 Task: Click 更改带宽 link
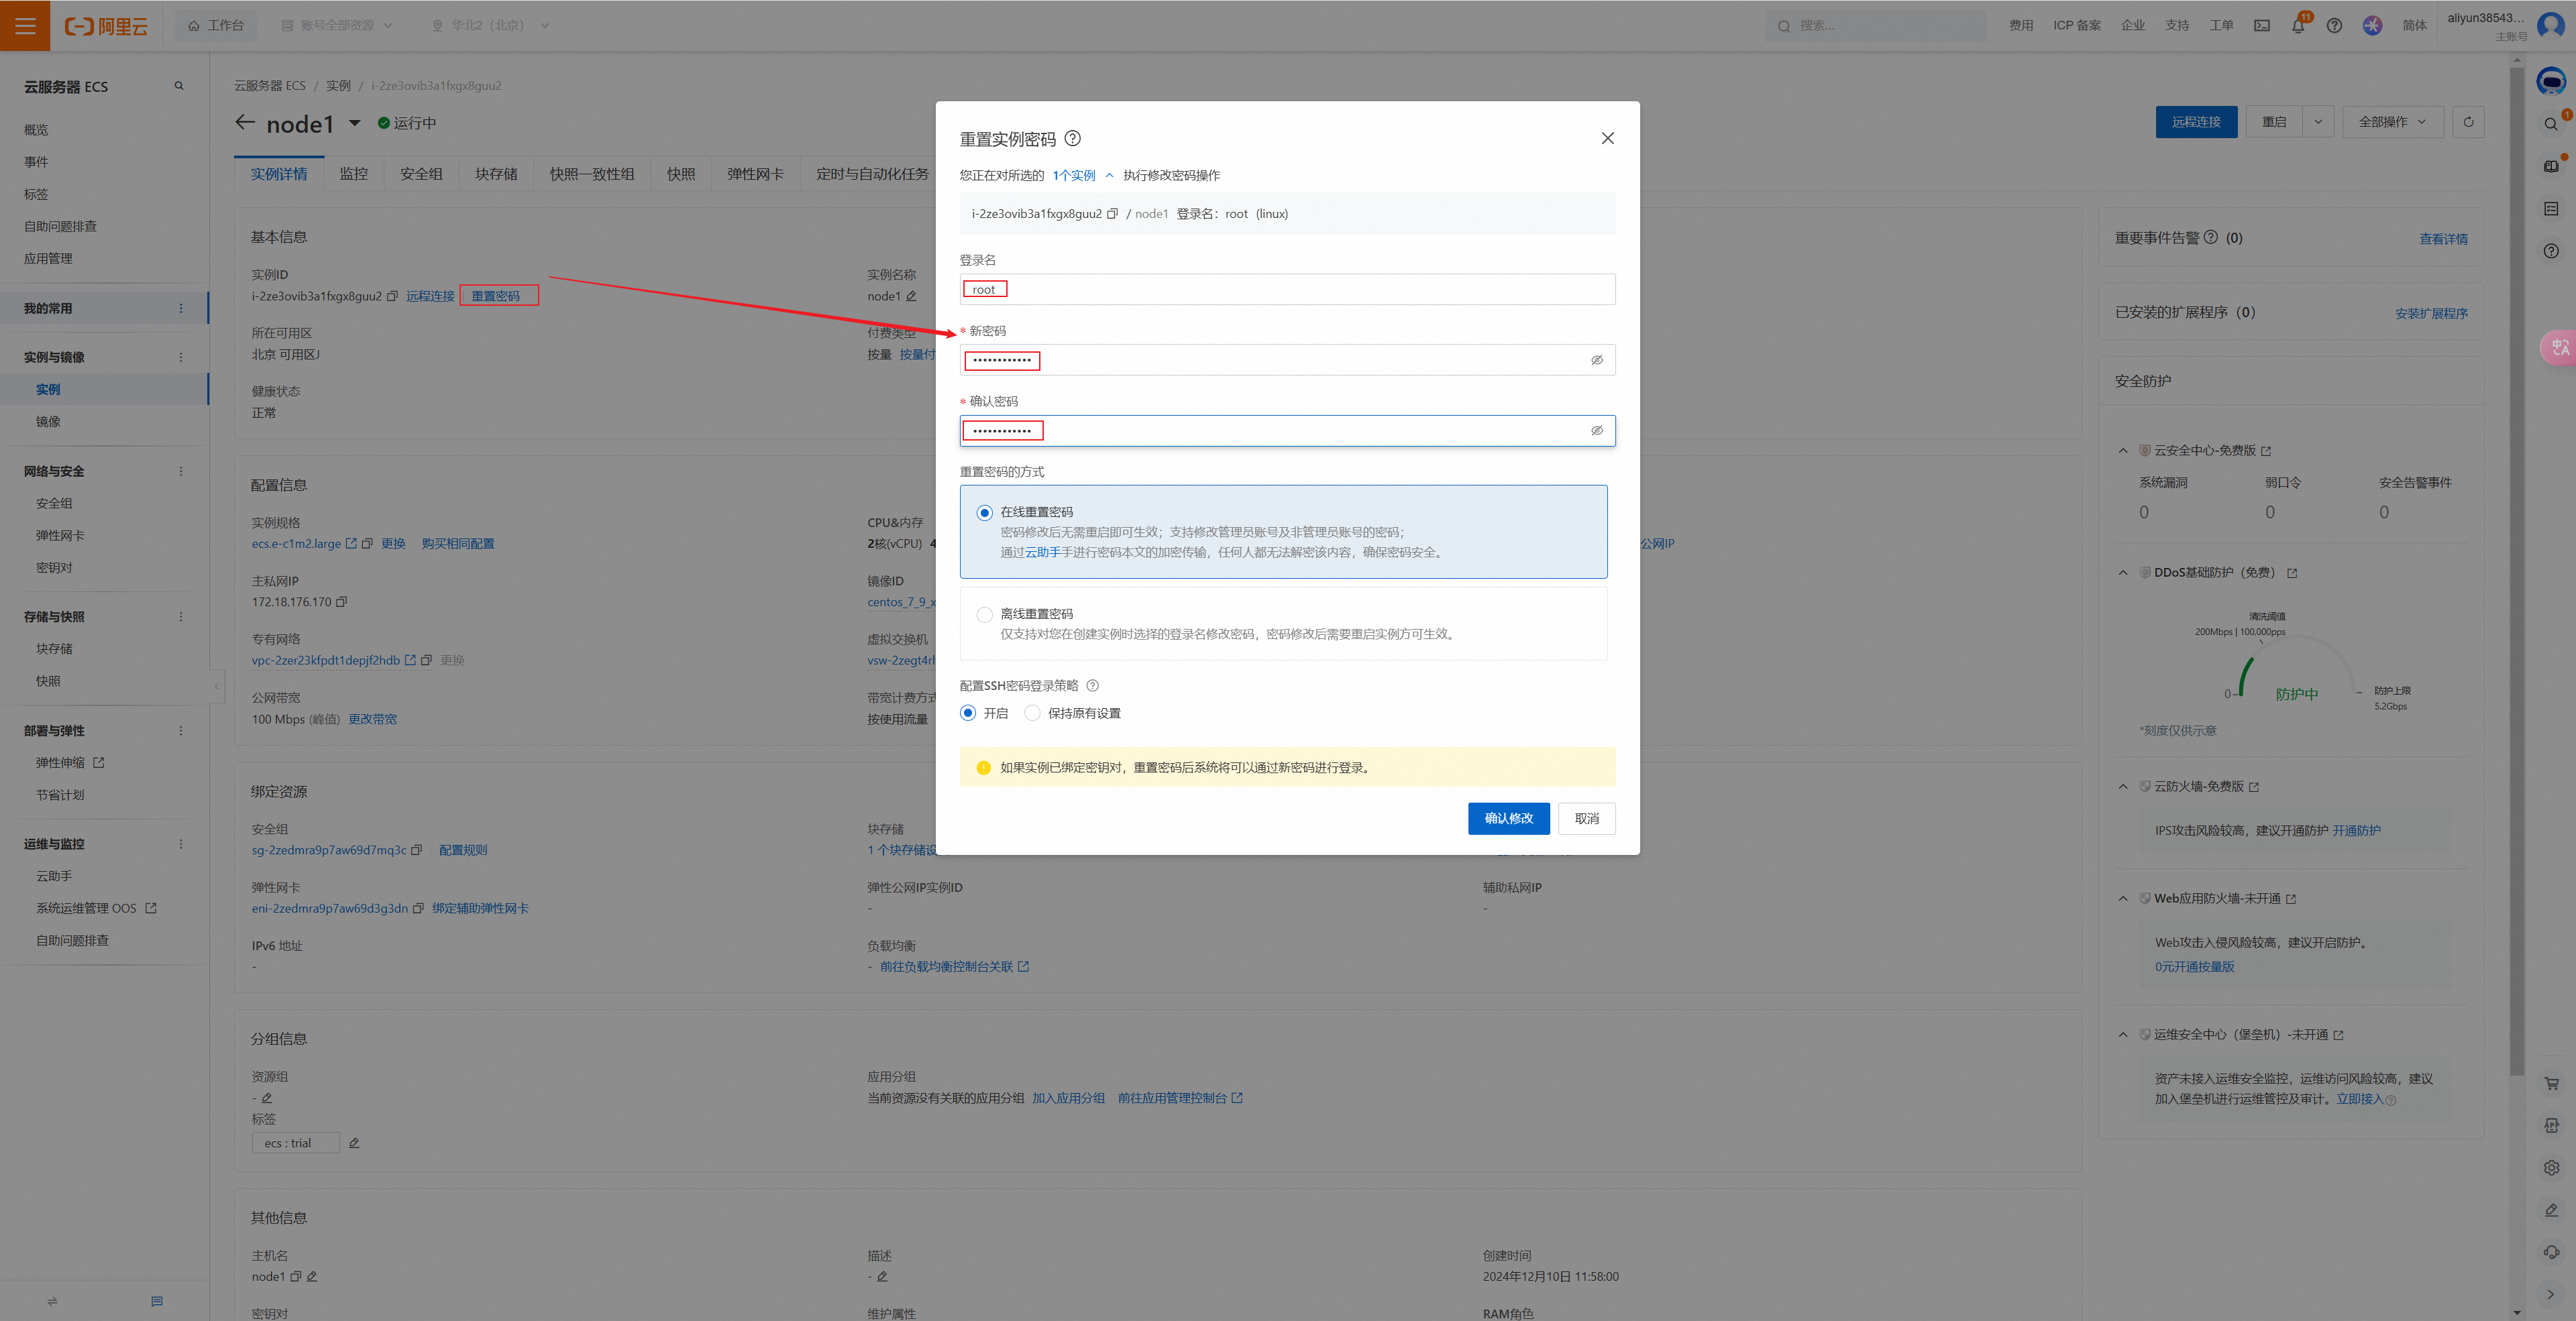[373, 720]
